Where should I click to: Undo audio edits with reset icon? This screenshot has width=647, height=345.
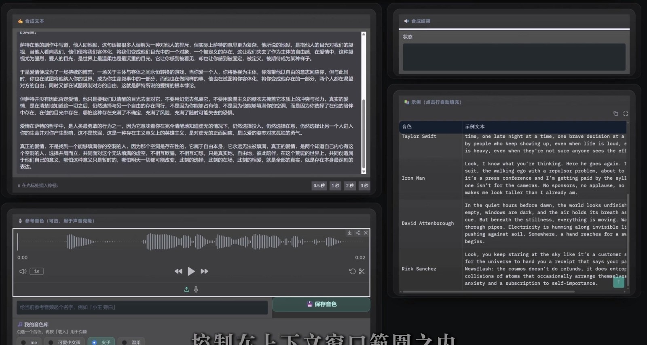coord(352,271)
